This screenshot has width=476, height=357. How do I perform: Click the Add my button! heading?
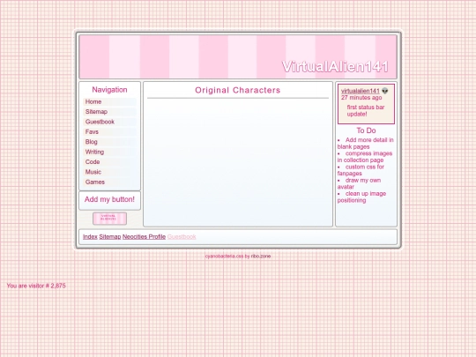click(109, 199)
